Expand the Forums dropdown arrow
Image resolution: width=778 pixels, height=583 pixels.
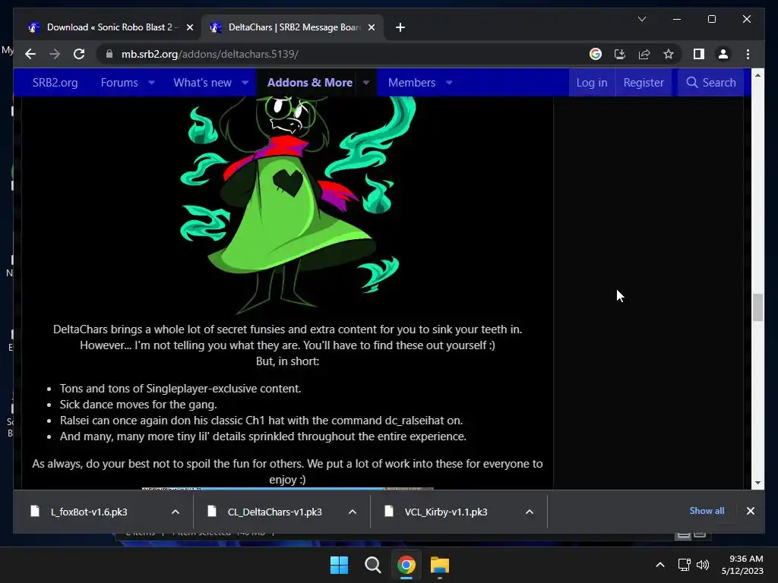tap(151, 82)
